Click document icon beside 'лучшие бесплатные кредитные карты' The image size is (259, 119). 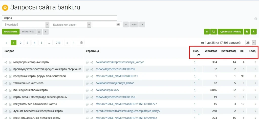pyautogui.click(x=10, y=111)
